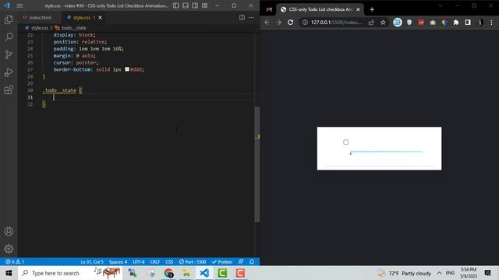Open the color wheel extension icon
Screen dimensions: 499x280
coord(444,23)
